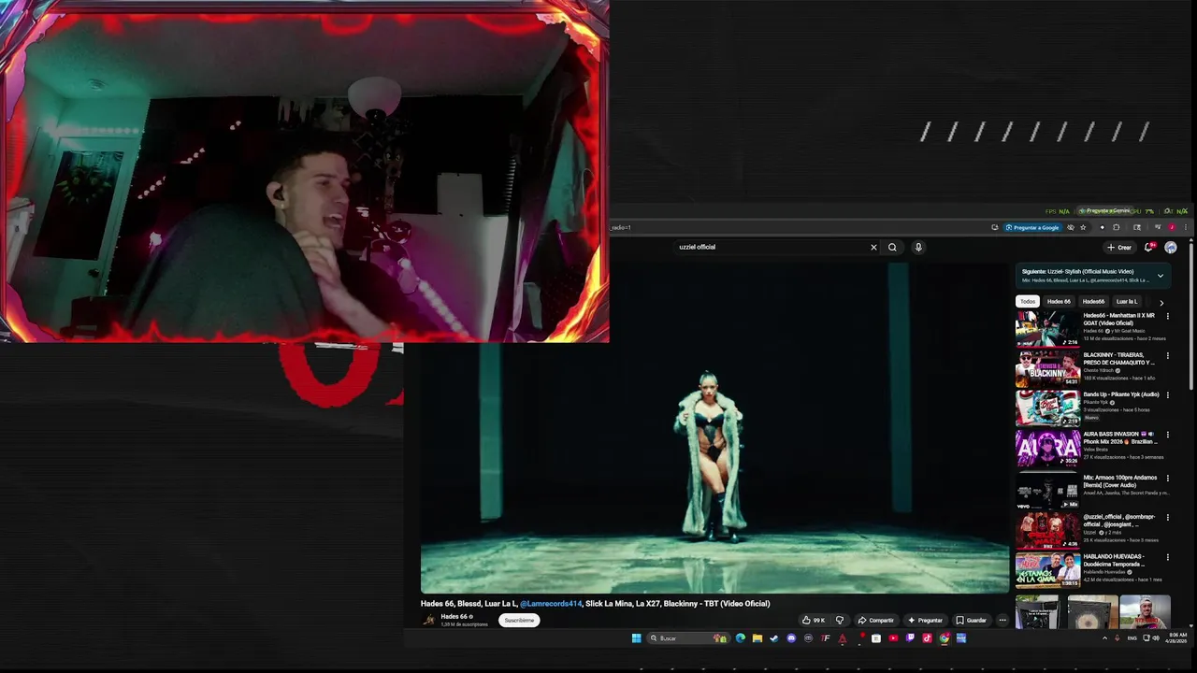This screenshot has width=1197, height=673.
Task: Open options for BLACKINNY - TIRAERAS video
Action: tap(1167, 355)
